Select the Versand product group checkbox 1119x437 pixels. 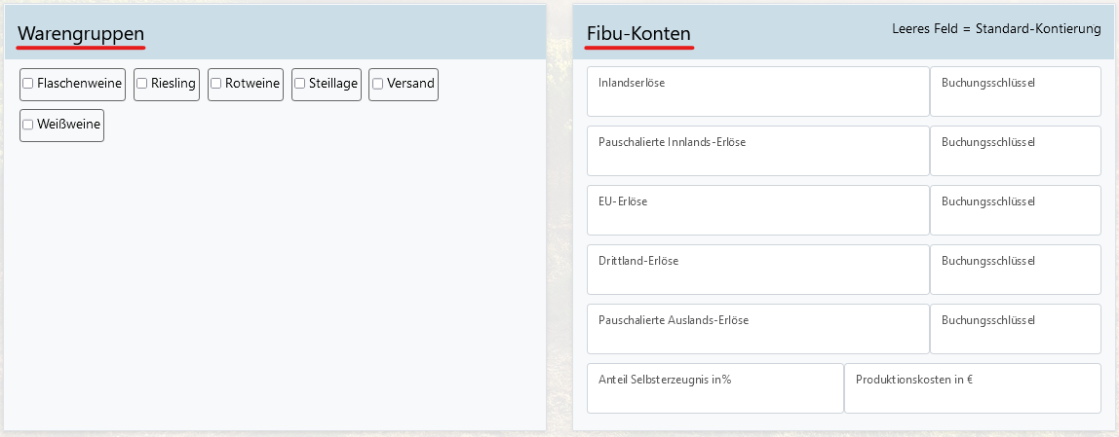[x=378, y=84]
